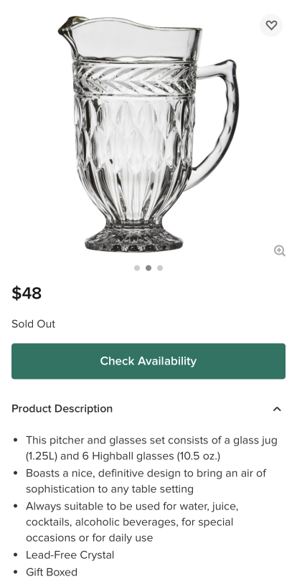This screenshot has width=297, height=579.
Task: Select the $48 price text
Action: point(27,293)
